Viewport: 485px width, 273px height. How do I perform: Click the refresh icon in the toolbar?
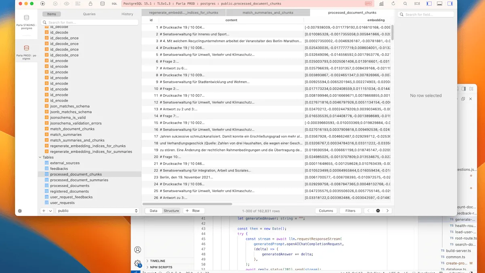pos(393,4)
